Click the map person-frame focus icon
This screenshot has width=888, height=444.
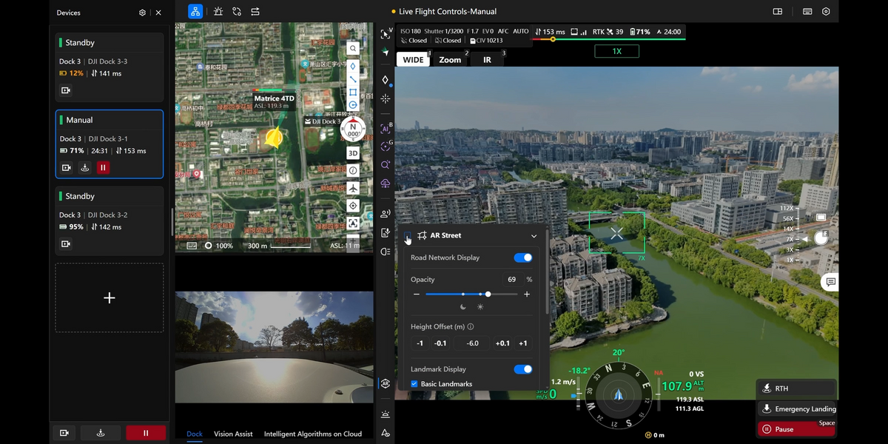pyautogui.click(x=353, y=223)
